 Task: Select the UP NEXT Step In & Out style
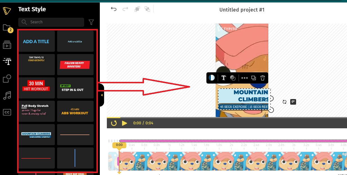click(x=75, y=88)
